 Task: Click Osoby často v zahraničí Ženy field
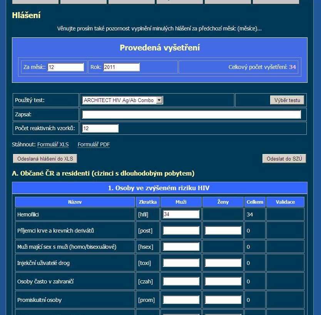223,281
